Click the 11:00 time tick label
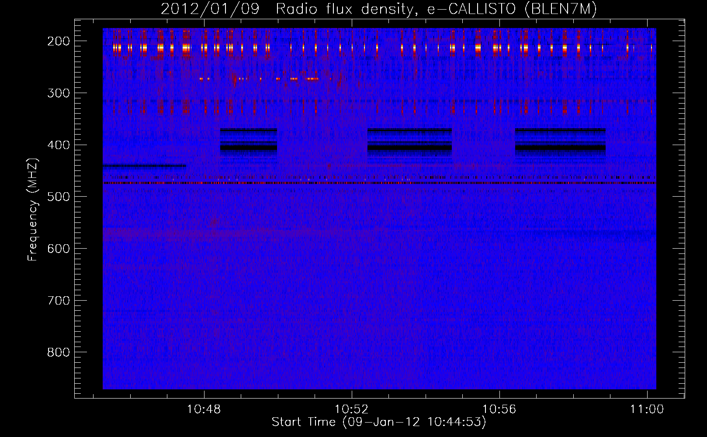707x437 pixels. pyautogui.click(x=647, y=409)
